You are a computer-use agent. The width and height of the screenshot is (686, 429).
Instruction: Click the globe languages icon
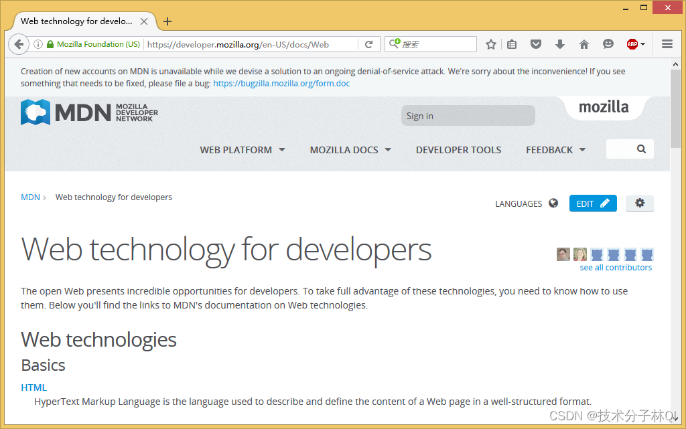tap(553, 203)
